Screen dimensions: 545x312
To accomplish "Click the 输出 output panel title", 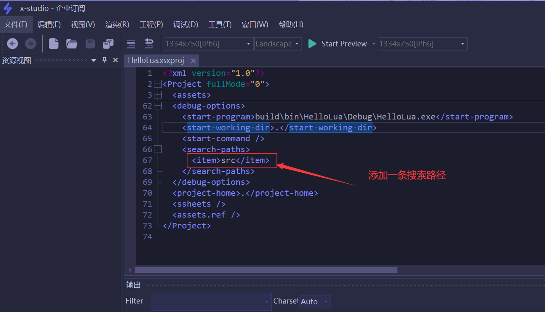I will [x=133, y=285].
